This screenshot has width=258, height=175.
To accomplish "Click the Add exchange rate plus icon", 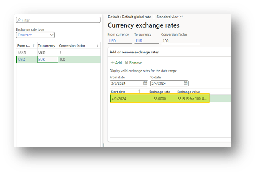I will [113, 63].
